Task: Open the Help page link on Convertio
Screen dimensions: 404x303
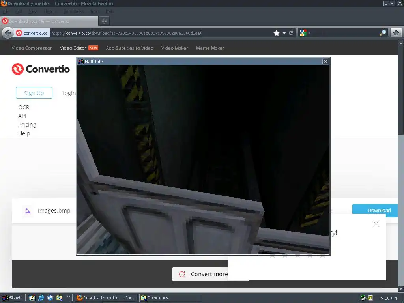Action: (24, 133)
